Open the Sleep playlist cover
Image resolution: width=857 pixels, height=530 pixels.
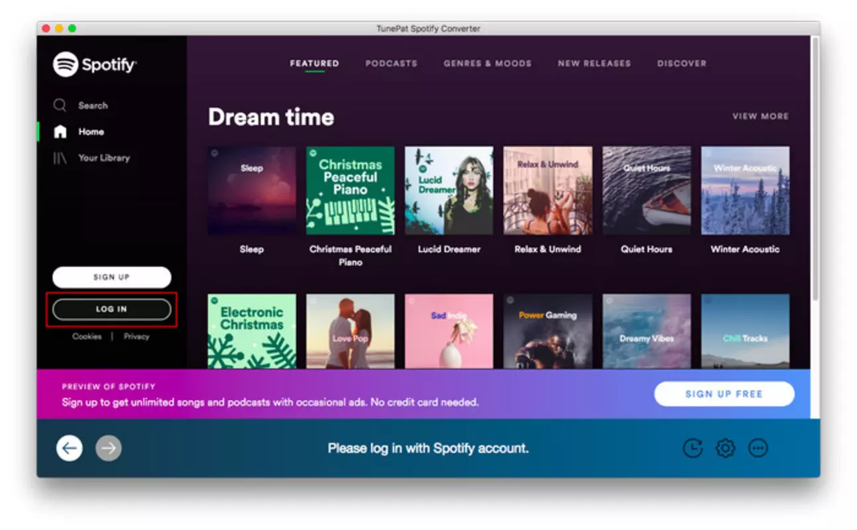[252, 191]
